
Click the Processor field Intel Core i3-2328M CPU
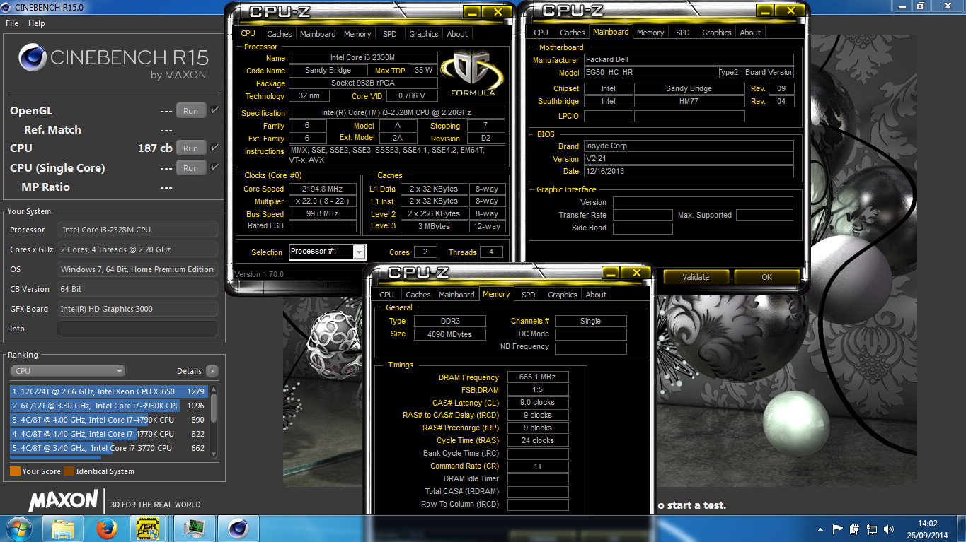coord(138,230)
